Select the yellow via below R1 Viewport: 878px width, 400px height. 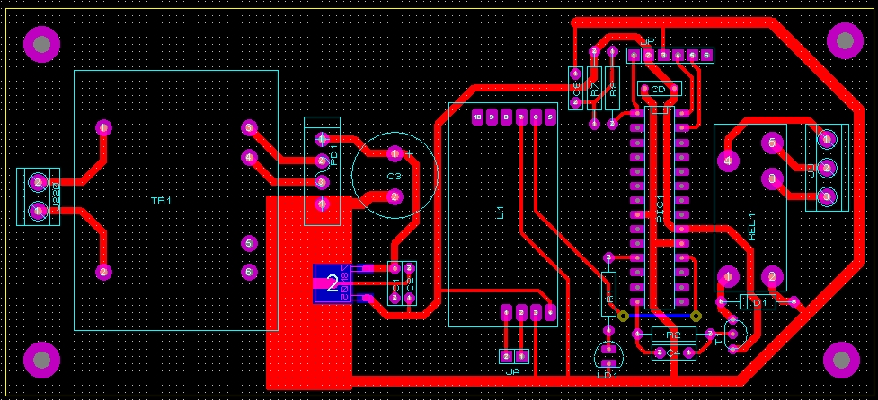pyautogui.click(x=623, y=317)
